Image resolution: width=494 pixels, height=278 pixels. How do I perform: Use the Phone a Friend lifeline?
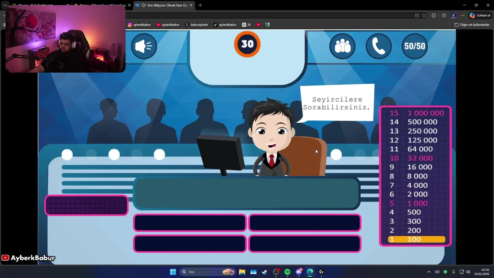[x=379, y=46]
